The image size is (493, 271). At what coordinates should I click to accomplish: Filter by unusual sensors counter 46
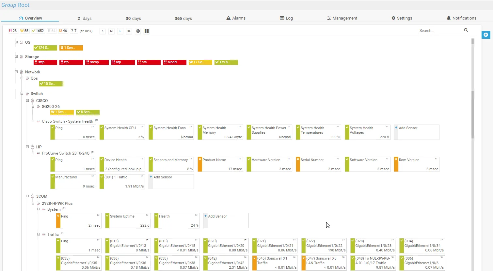[x=63, y=31]
